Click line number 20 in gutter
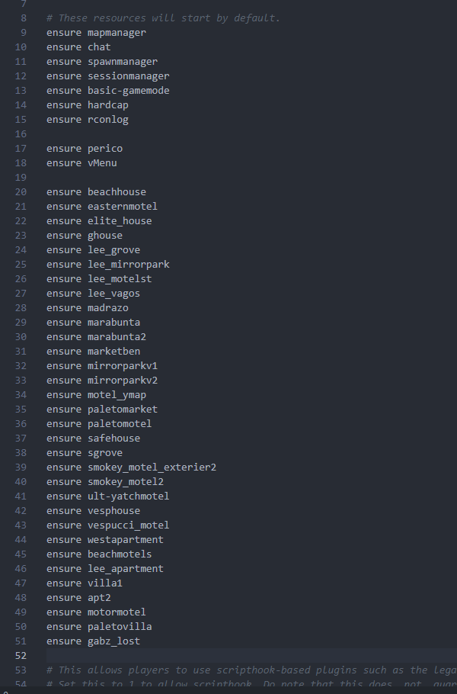This screenshot has height=694, width=457. (21, 191)
